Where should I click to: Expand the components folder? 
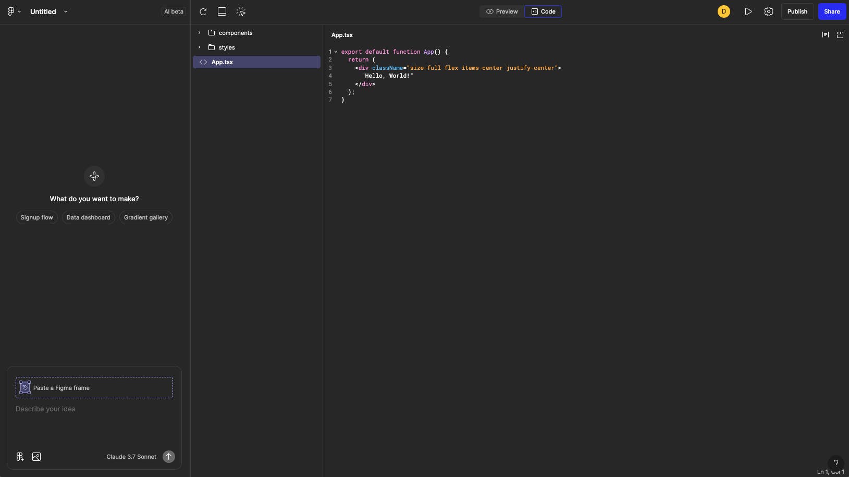(235, 33)
